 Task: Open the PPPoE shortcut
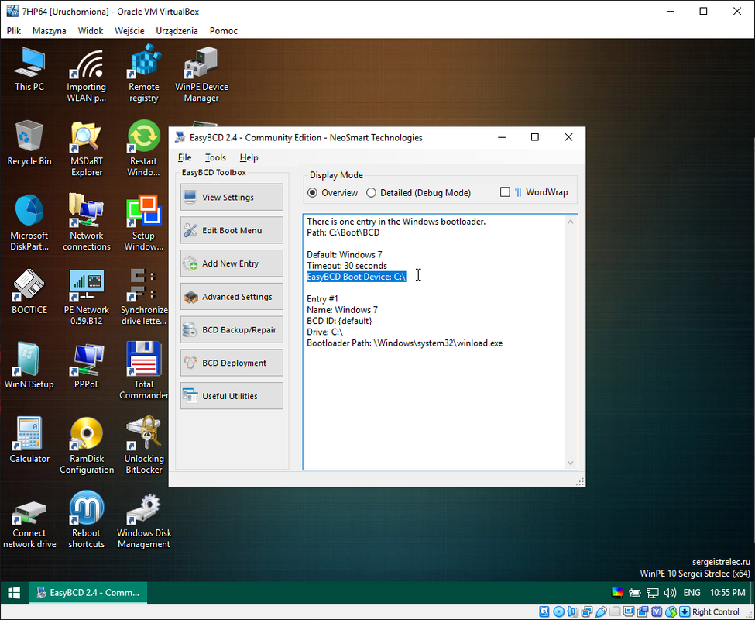click(x=86, y=366)
